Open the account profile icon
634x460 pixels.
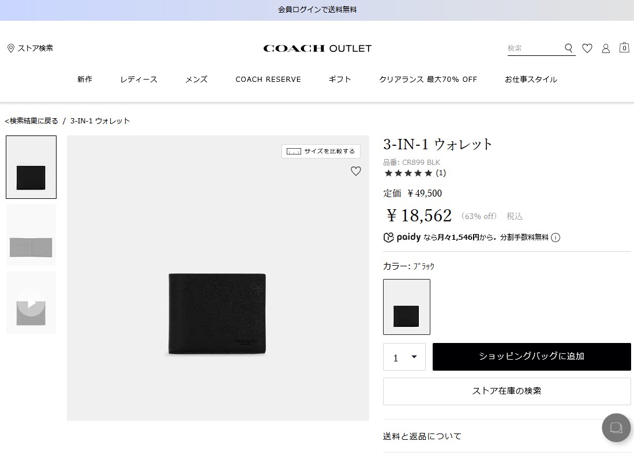point(606,48)
